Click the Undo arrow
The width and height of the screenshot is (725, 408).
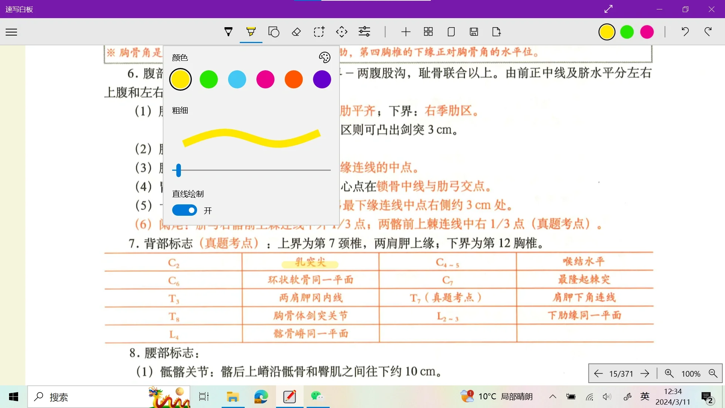(x=685, y=32)
